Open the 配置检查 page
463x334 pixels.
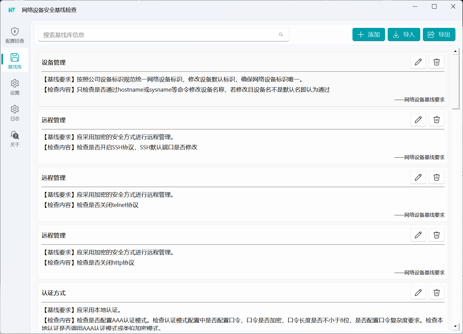15,35
